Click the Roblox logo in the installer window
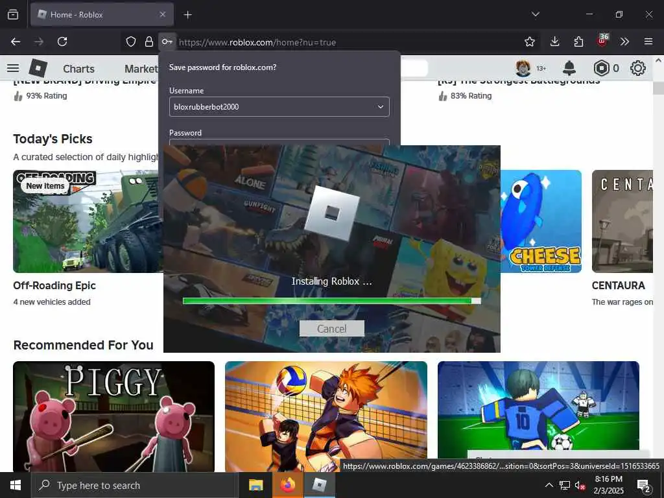This screenshot has width=664, height=498. click(x=332, y=213)
